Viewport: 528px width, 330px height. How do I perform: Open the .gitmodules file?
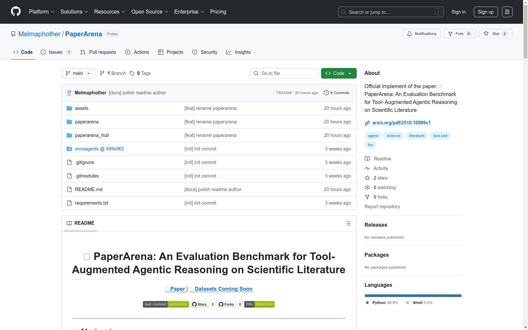click(87, 176)
